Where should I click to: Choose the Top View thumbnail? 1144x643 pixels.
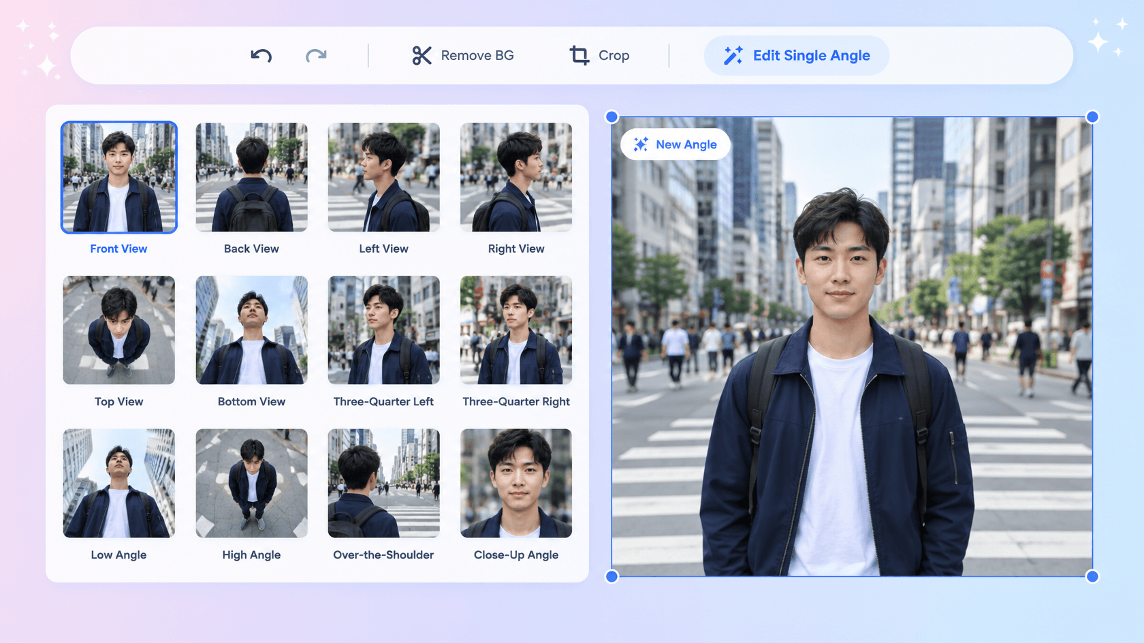(x=119, y=330)
